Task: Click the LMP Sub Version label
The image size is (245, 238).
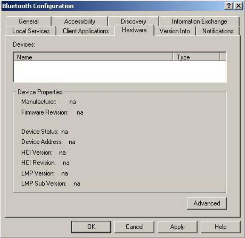Action: [x=44, y=183]
